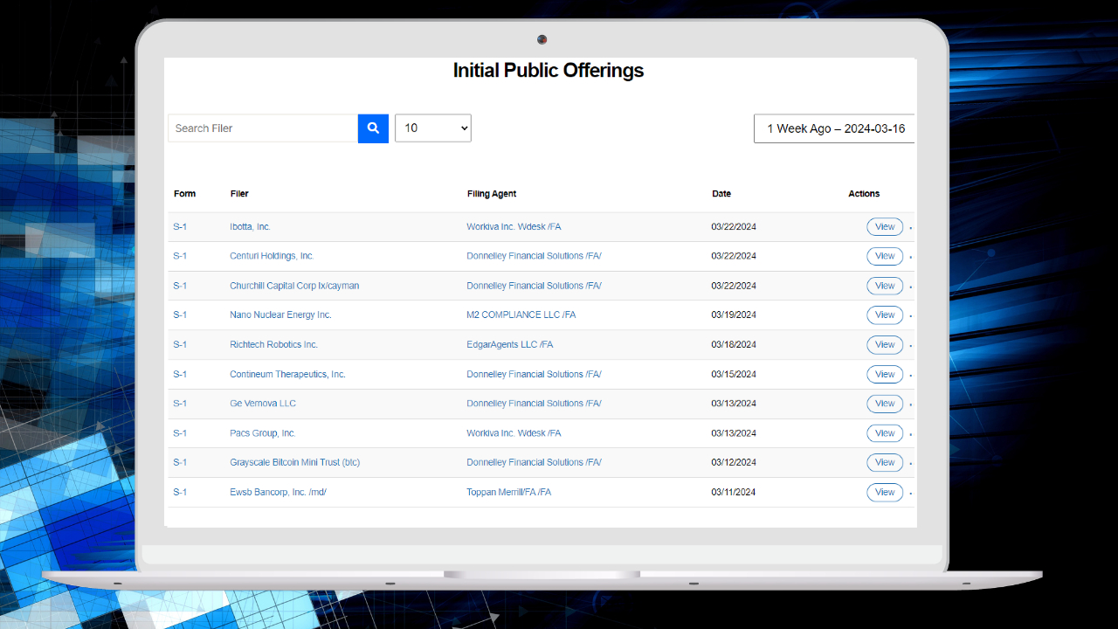Image resolution: width=1118 pixels, height=629 pixels.
Task: Open the Ibotta, Inc. filer link
Action: pyautogui.click(x=250, y=226)
